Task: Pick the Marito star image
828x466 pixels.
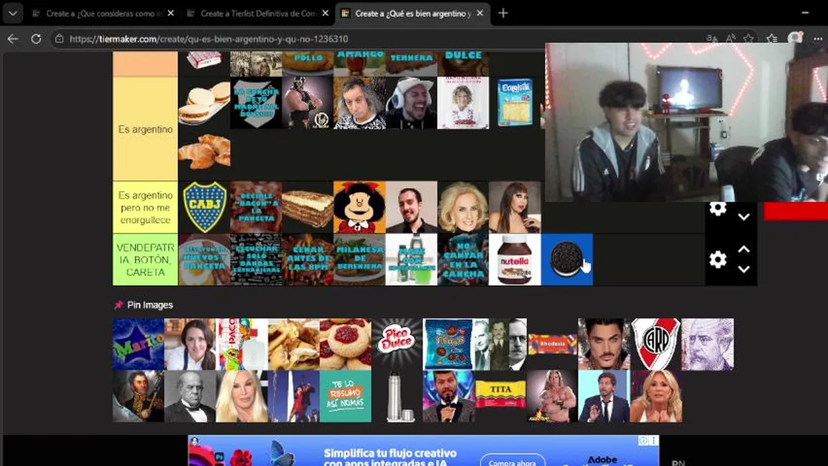Action: point(138,344)
